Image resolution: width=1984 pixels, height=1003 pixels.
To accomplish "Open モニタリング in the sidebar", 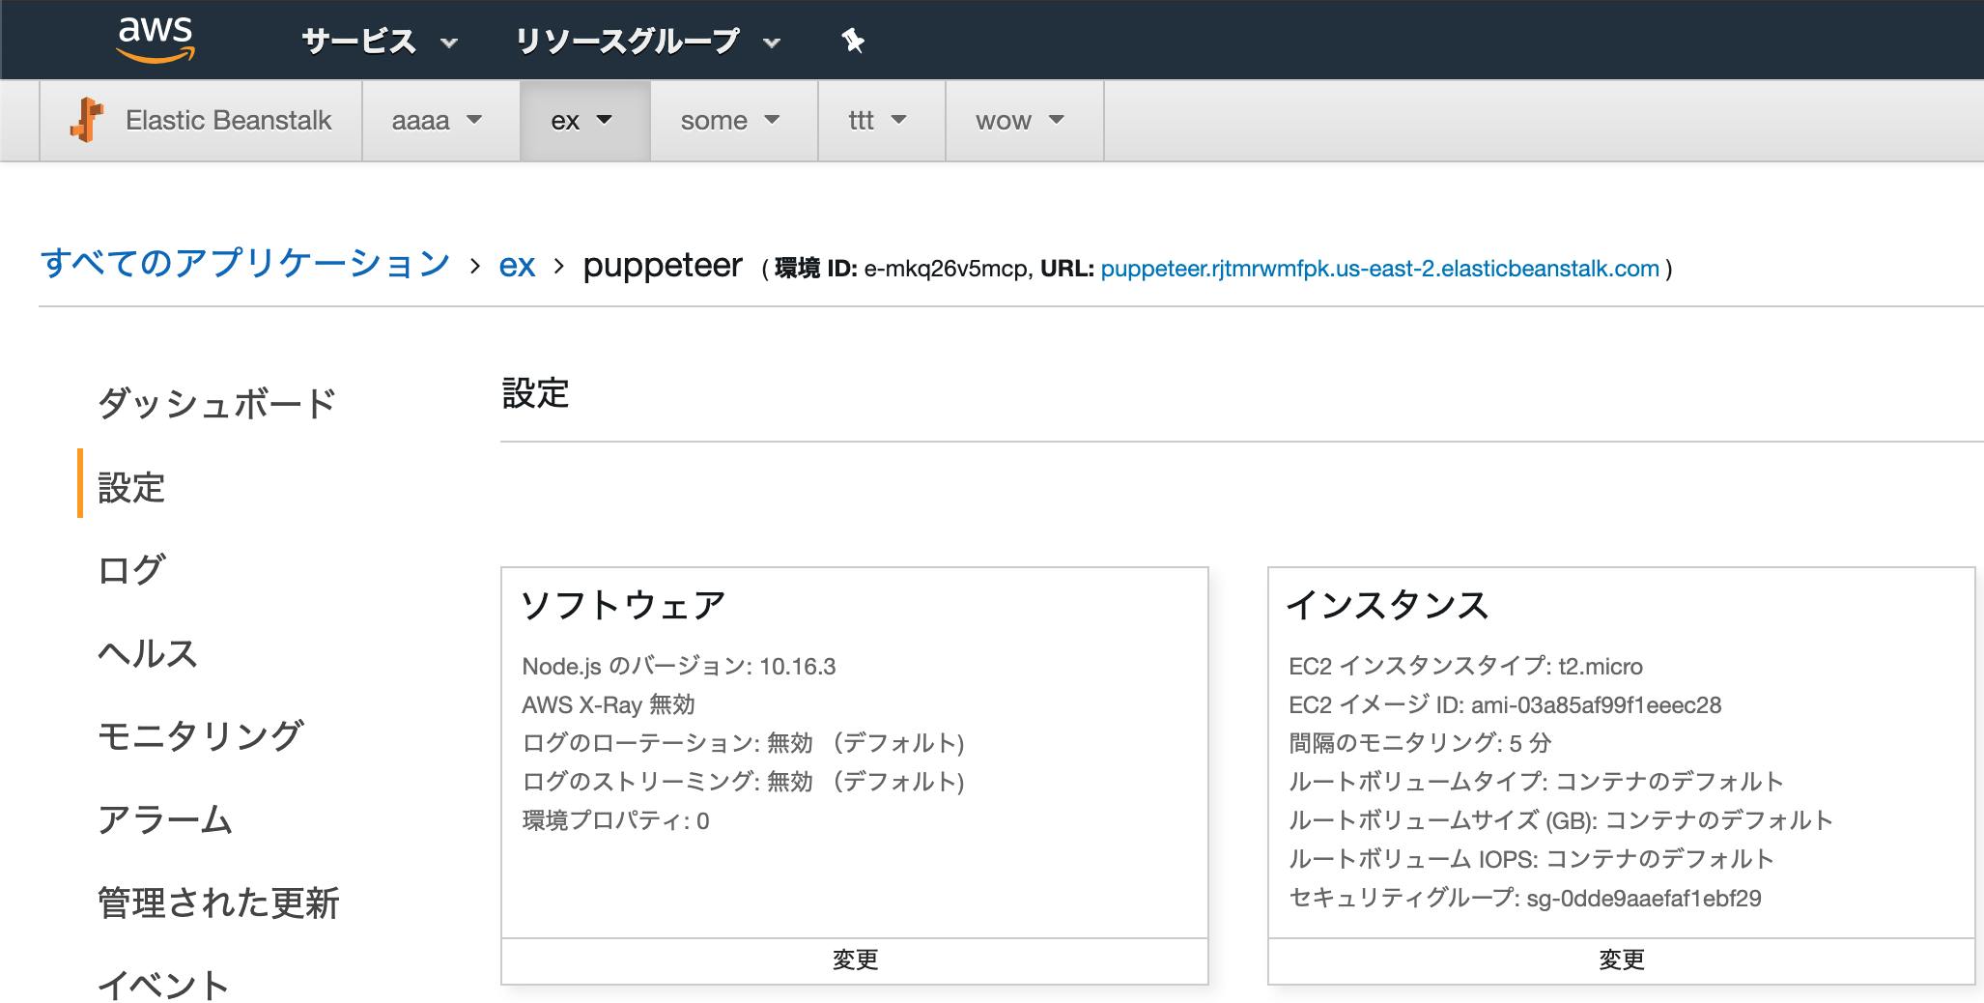I will point(201,736).
